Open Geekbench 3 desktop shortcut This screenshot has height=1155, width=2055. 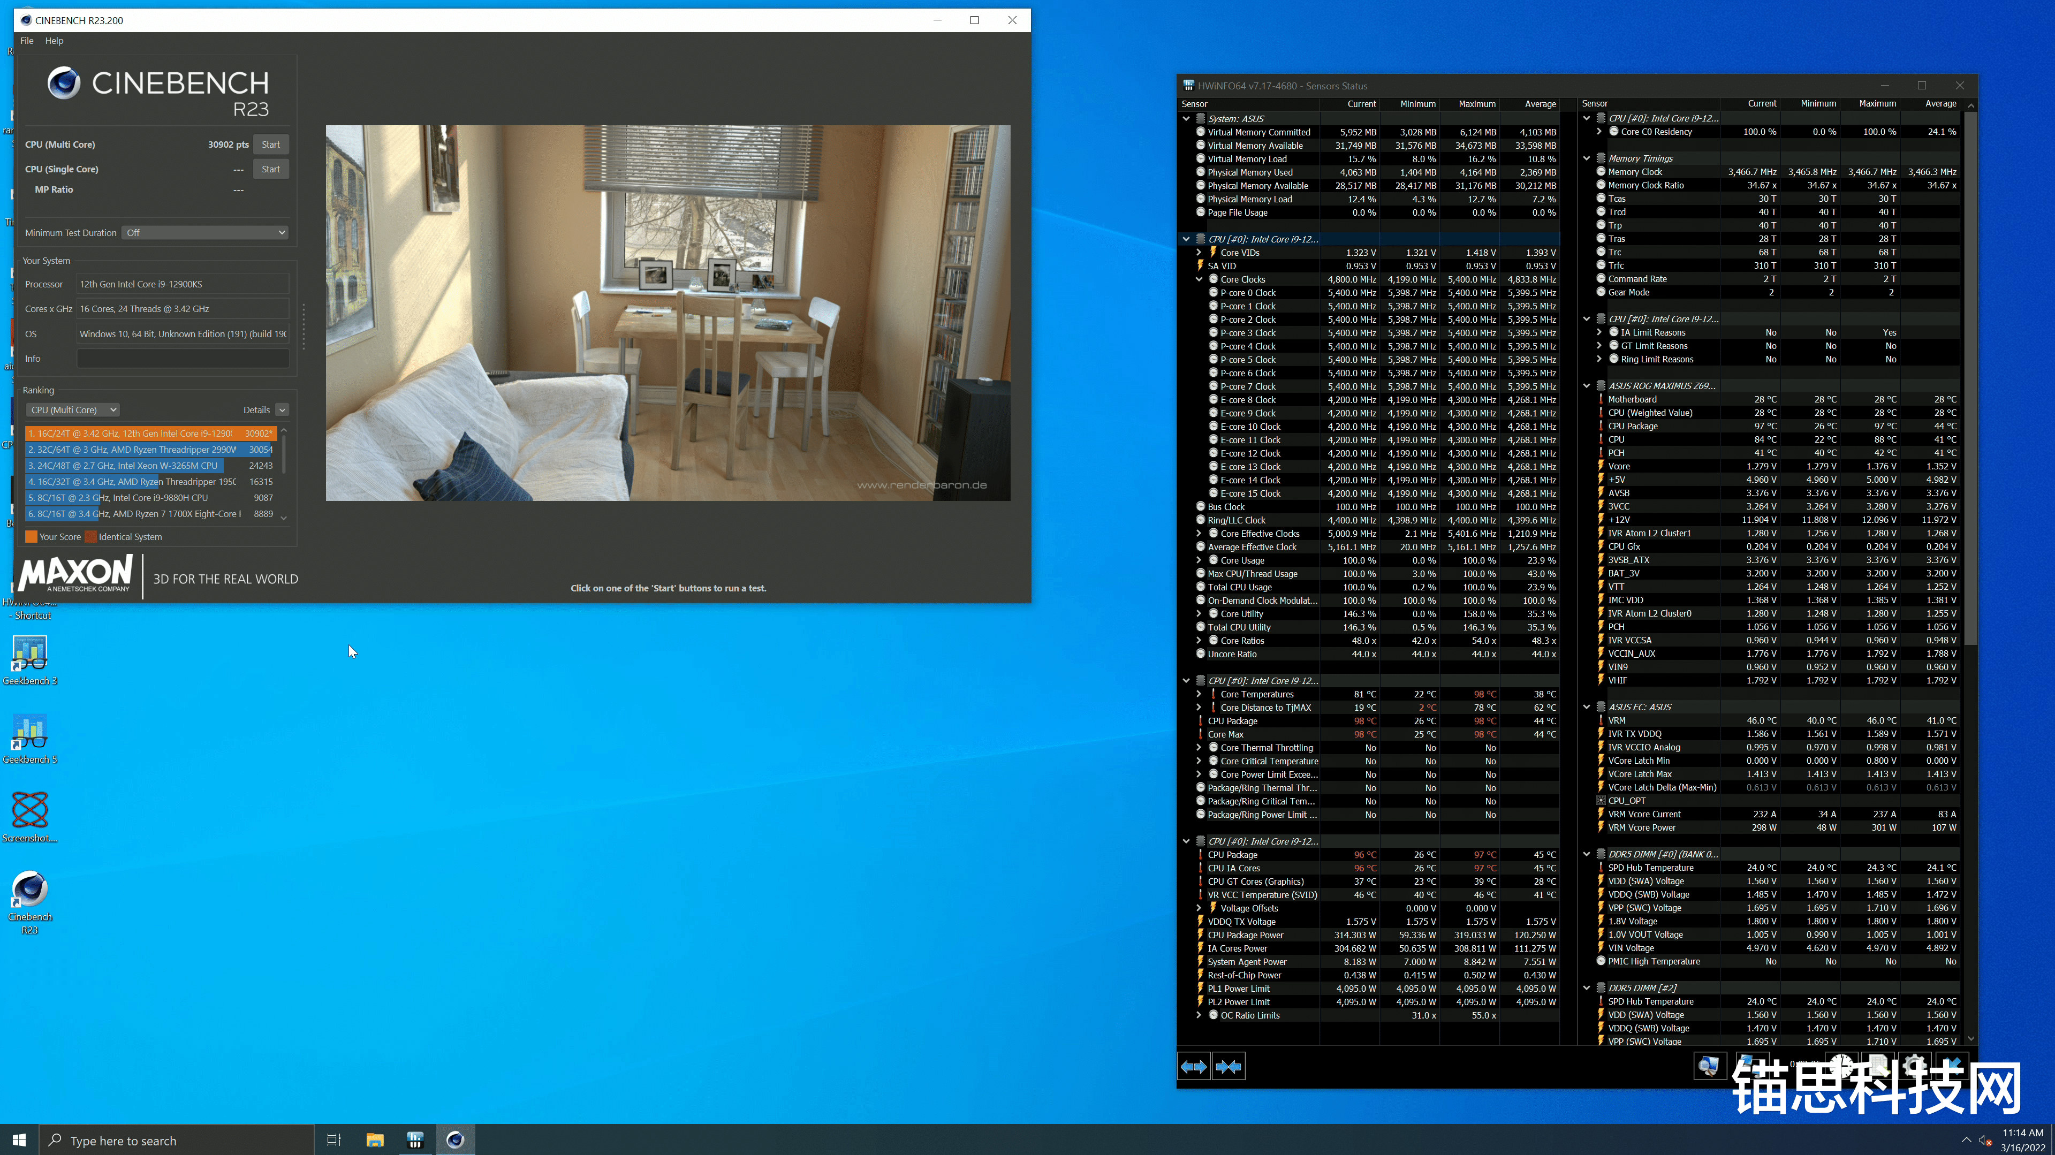31,660
